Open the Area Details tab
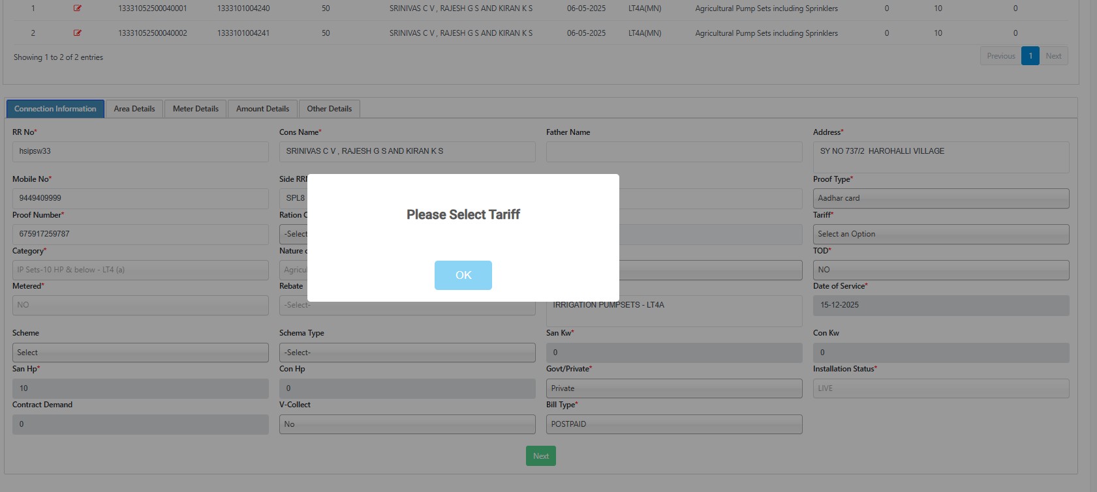The height and width of the screenshot is (492, 1097). pyautogui.click(x=134, y=109)
